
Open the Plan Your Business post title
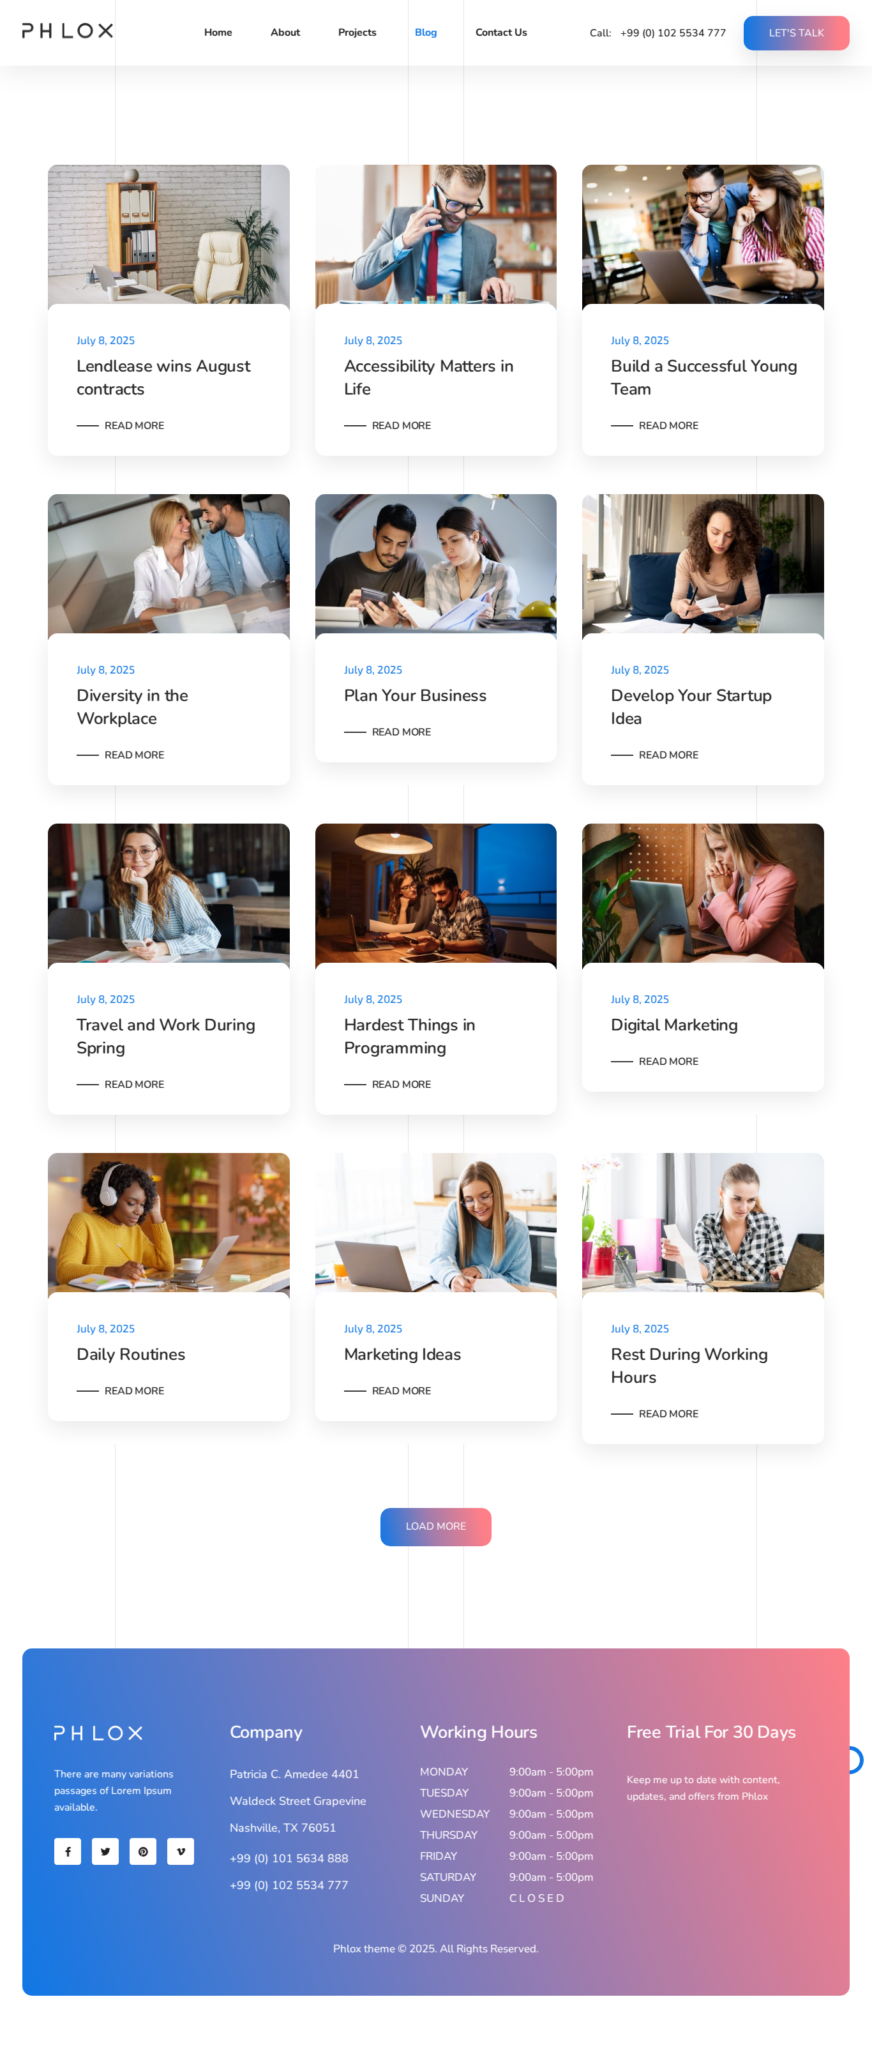point(416,695)
